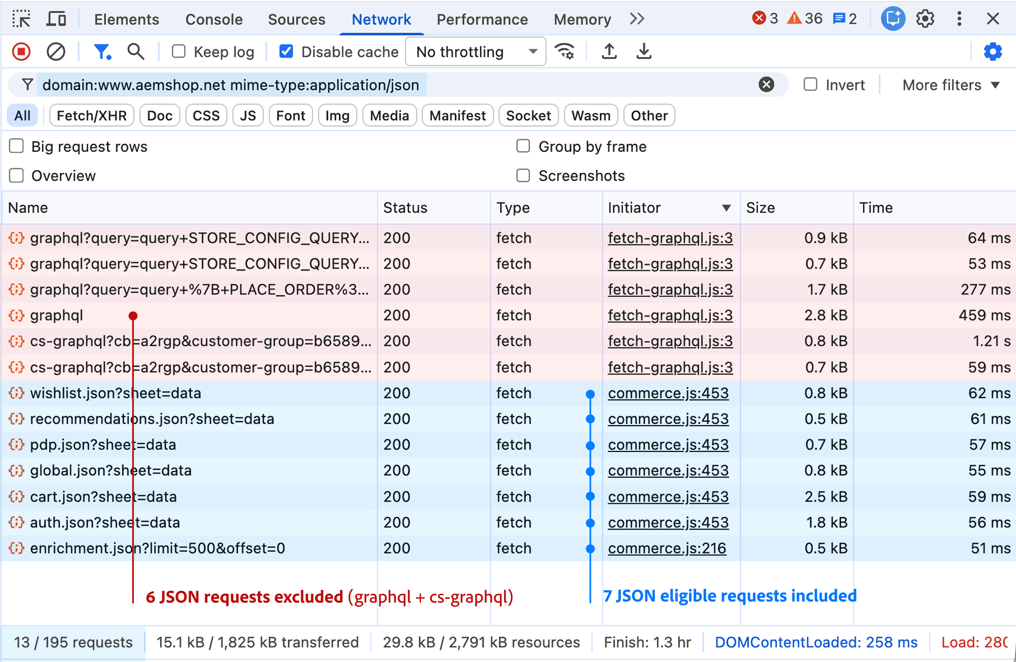The height and width of the screenshot is (662, 1016).
Task: Toggle the filter funnel icon
Action: (102, 52)
